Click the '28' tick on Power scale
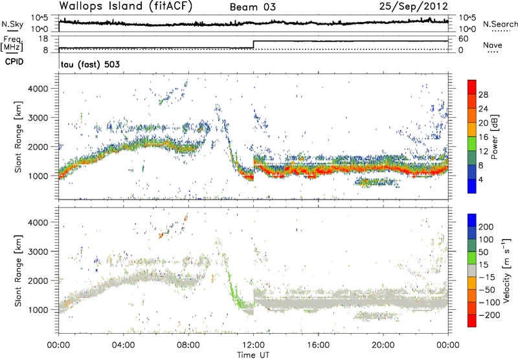Screen dimensions: 518x359 click(483, 95)
